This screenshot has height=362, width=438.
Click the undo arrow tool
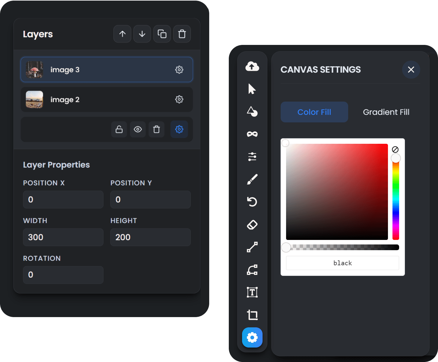pos(252,202)
